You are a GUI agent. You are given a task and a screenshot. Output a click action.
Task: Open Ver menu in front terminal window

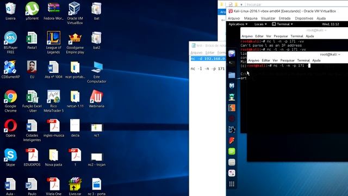click(x=275, y=60)
